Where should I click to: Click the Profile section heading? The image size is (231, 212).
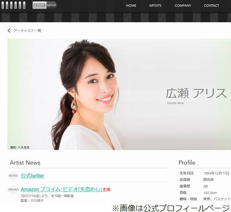(187, 163)
